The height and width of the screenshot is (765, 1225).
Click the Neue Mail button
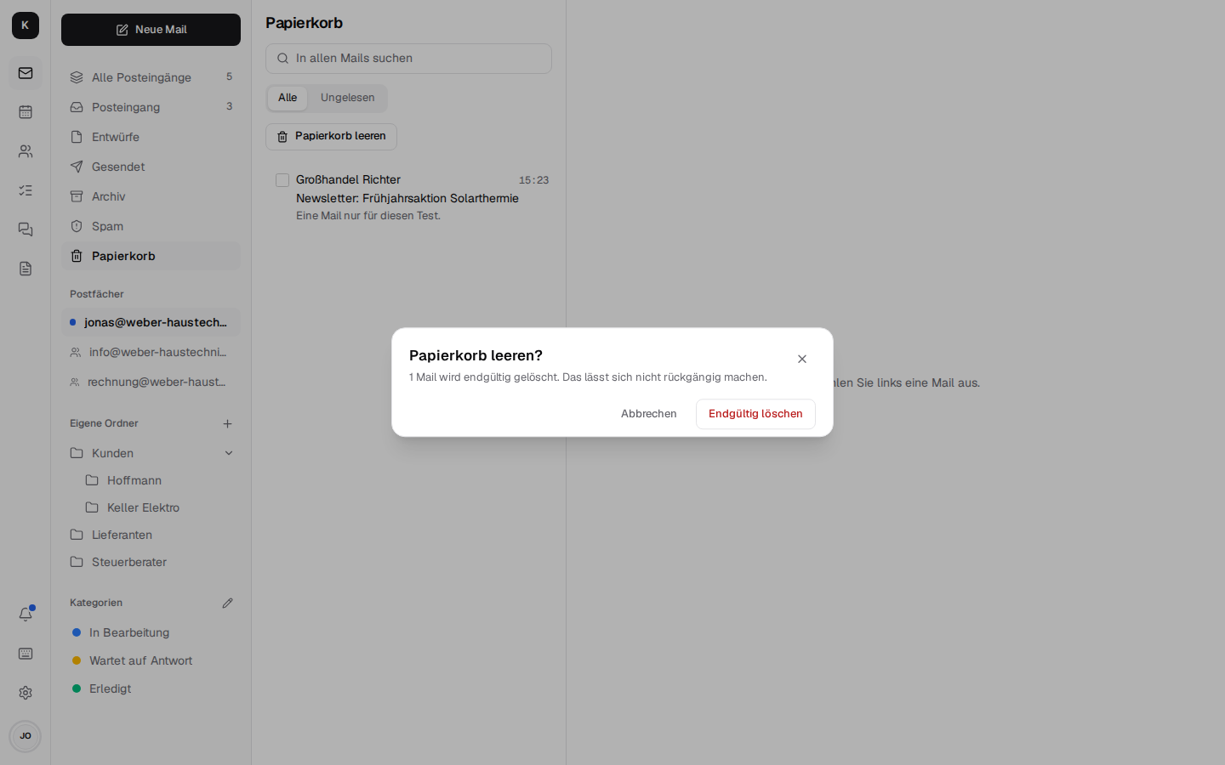tap(151, 30)
